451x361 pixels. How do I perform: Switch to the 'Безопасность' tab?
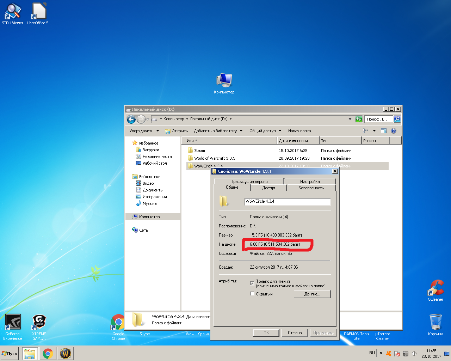[311, 188]
